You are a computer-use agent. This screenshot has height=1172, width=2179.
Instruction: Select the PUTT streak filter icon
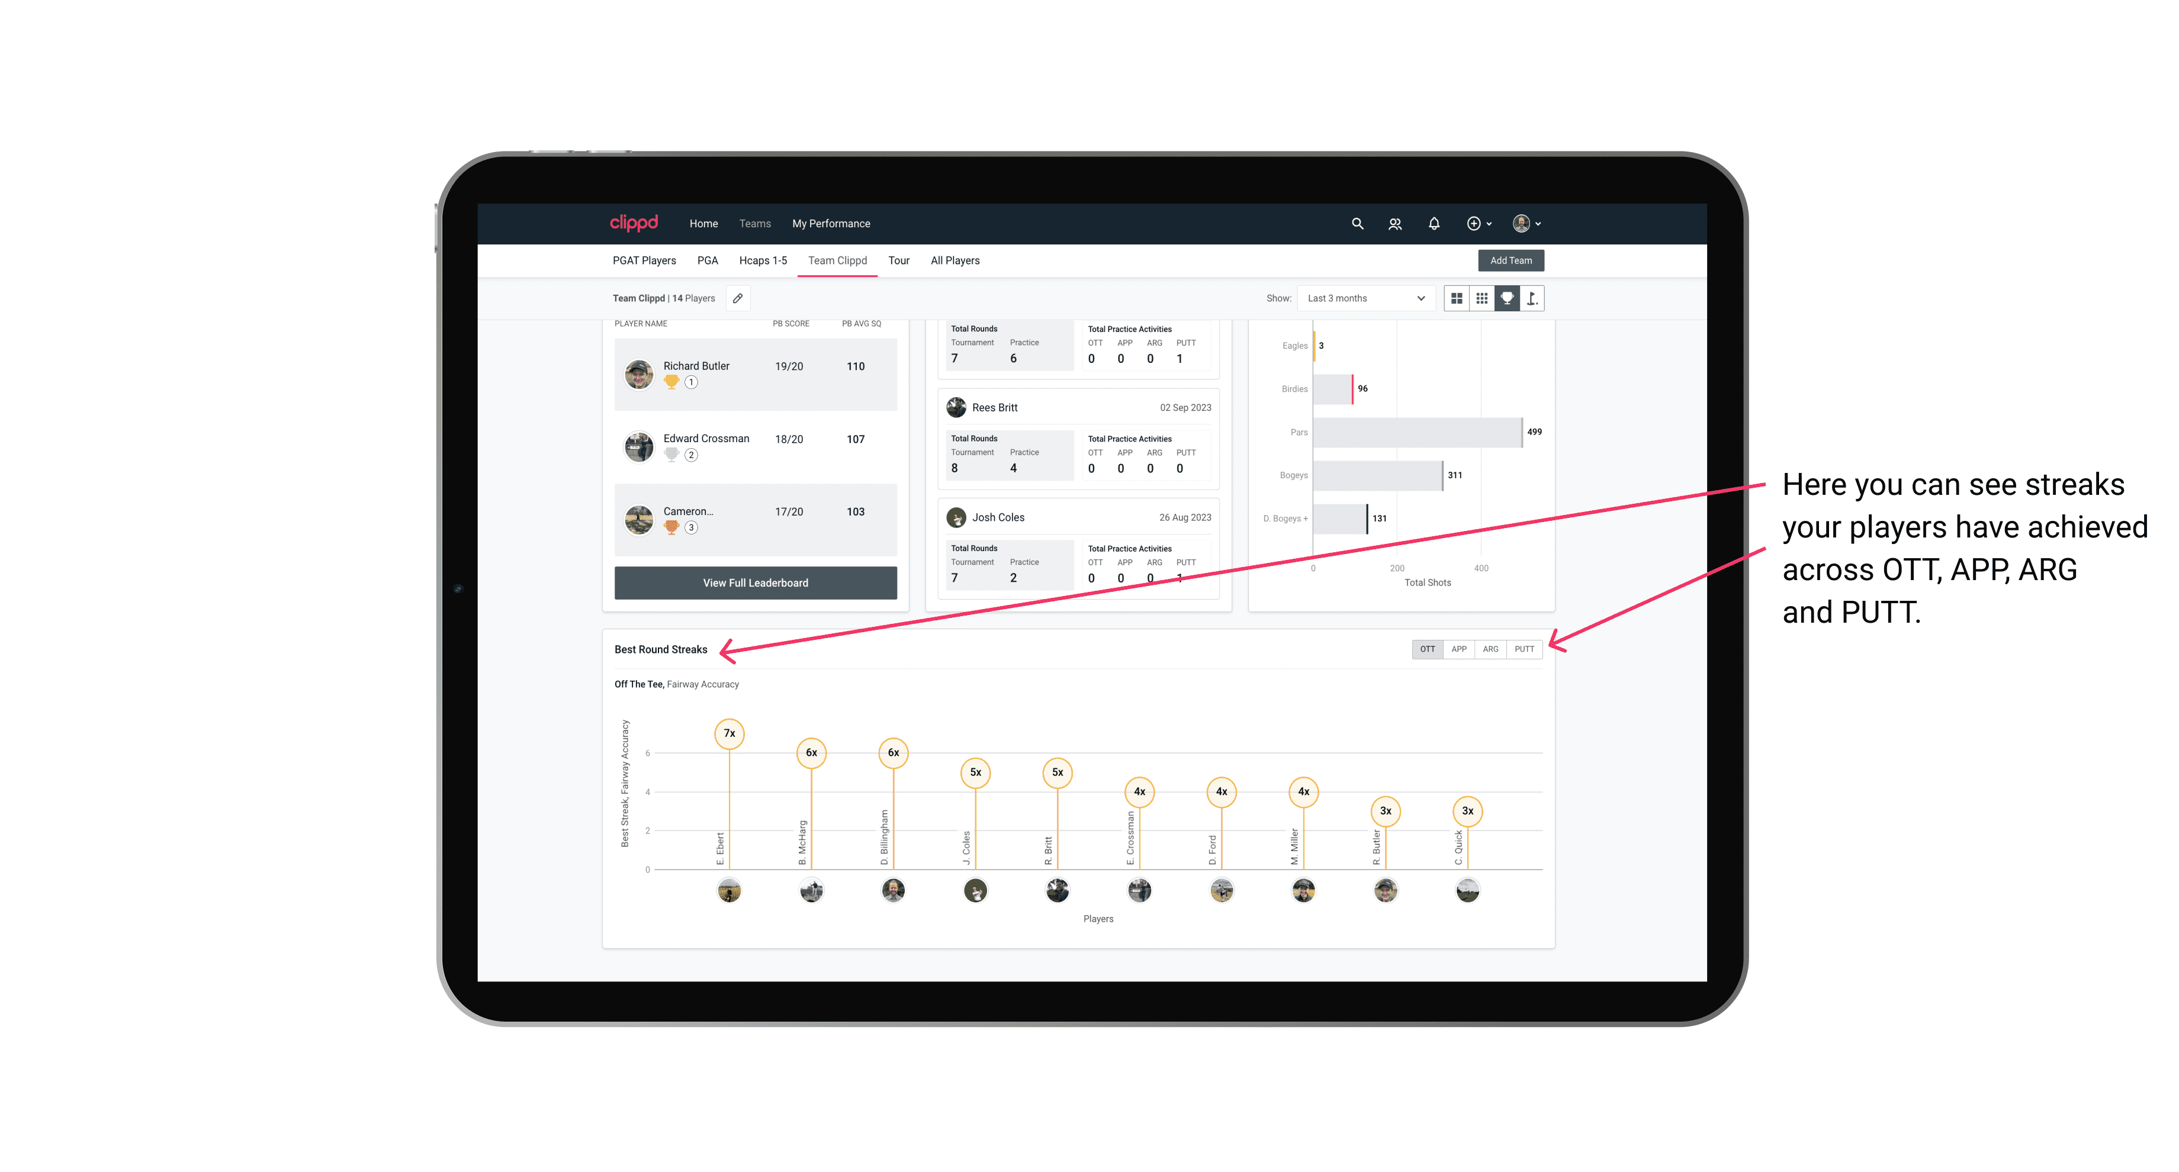point(1524,649)
